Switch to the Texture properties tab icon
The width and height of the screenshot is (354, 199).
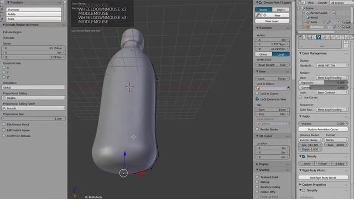pyautogui.click(x=352, y=37)
